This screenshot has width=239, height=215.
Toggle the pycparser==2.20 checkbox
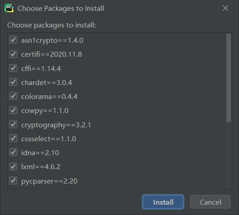(x=13, y=180)
